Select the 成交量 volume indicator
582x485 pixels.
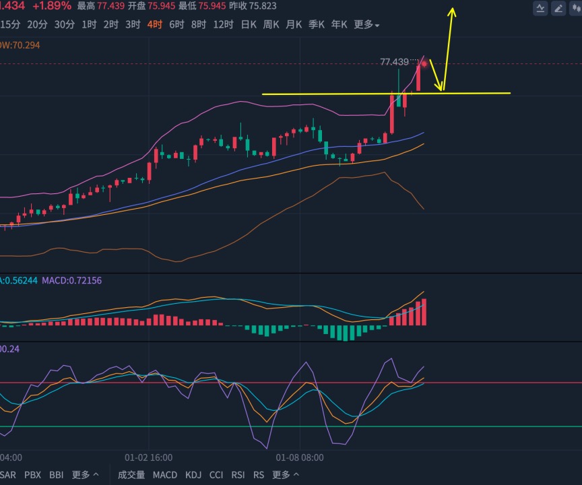pos(131,475)
